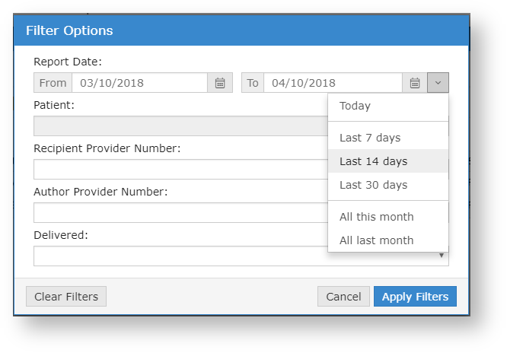Click the From date field showing 03/10/2018
The width and height of the screenshot is (507, 353).
139,83
